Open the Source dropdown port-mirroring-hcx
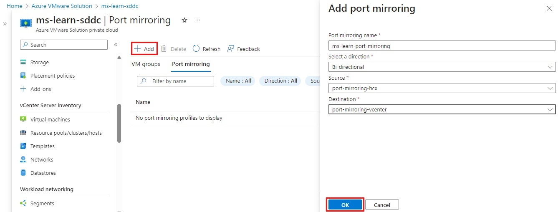This screenshot has width=558, height=212. 442,88
